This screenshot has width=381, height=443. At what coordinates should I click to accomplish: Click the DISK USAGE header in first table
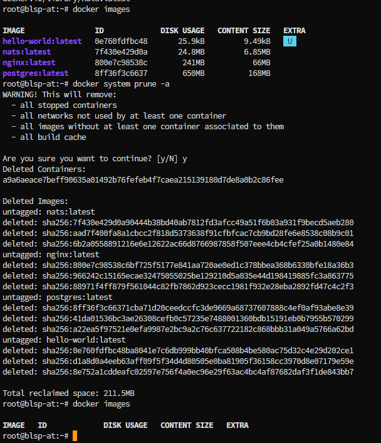182,31
